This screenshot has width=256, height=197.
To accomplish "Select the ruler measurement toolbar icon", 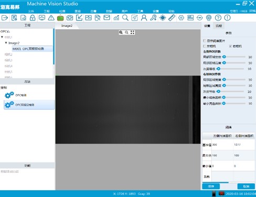I will click(x=172, y=18).
